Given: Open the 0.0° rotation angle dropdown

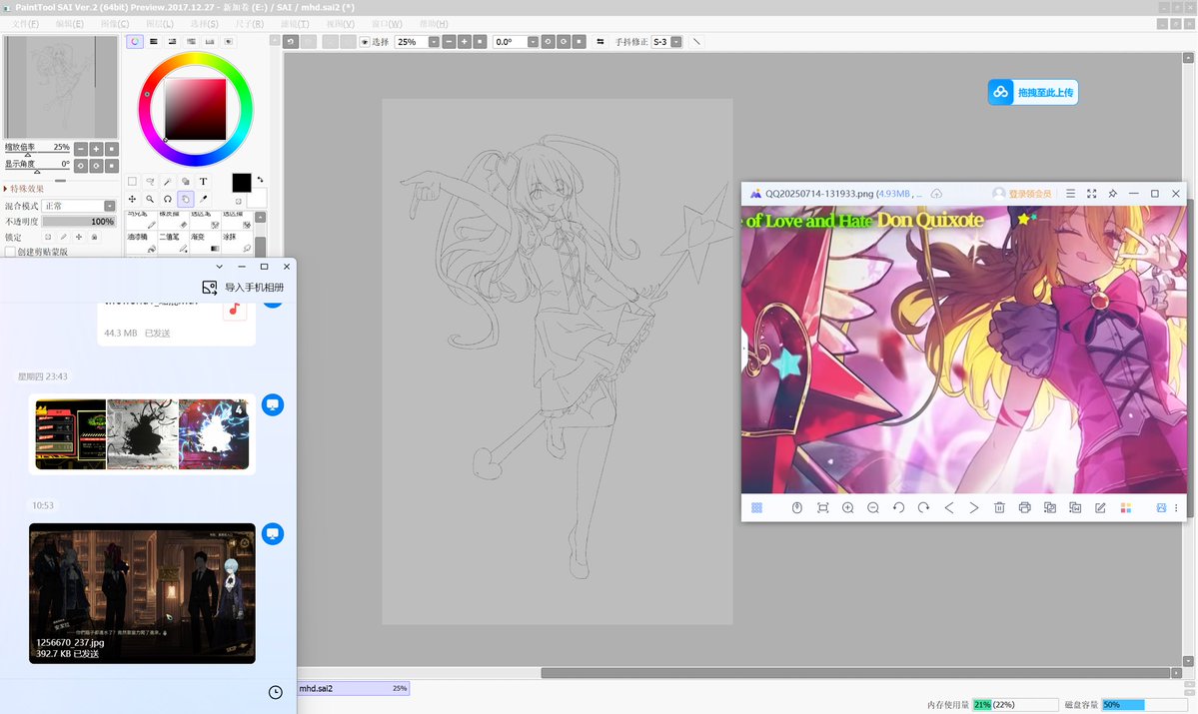Looking at the screenshot, I should (533, 42).
